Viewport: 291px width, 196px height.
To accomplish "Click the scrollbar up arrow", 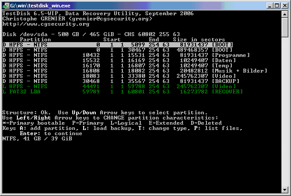I will pos(284,14).
